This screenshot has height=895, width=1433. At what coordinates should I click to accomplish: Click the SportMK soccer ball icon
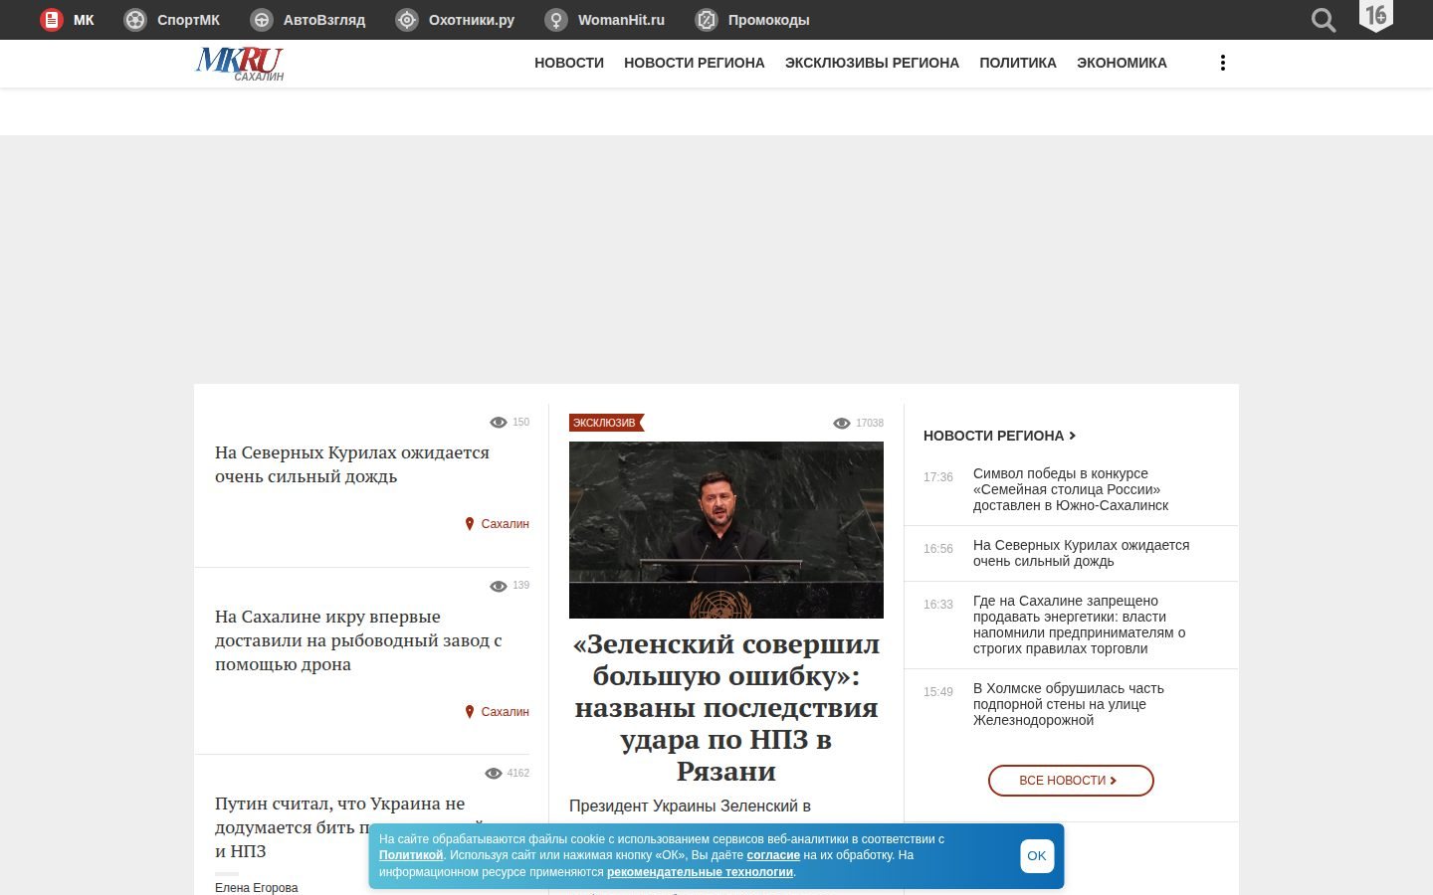click(135, 20)
